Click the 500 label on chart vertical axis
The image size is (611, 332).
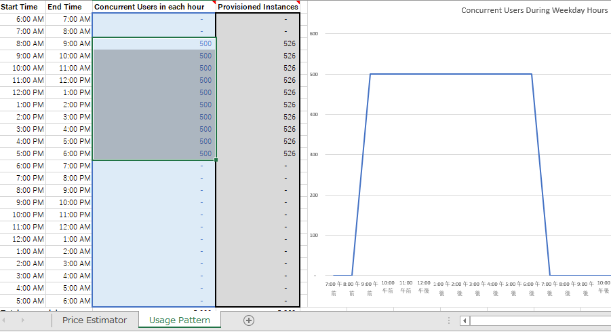coord(314,74)
